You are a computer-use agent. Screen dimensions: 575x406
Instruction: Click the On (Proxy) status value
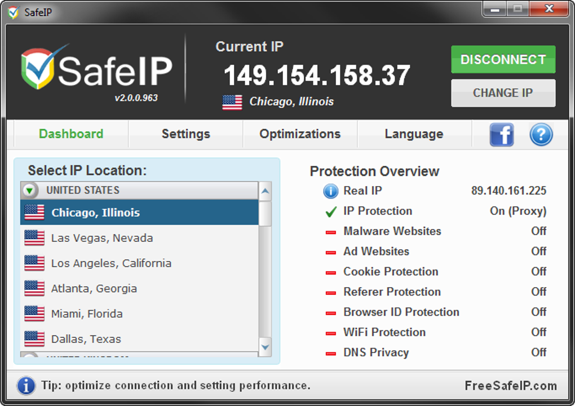click(518, 211)
